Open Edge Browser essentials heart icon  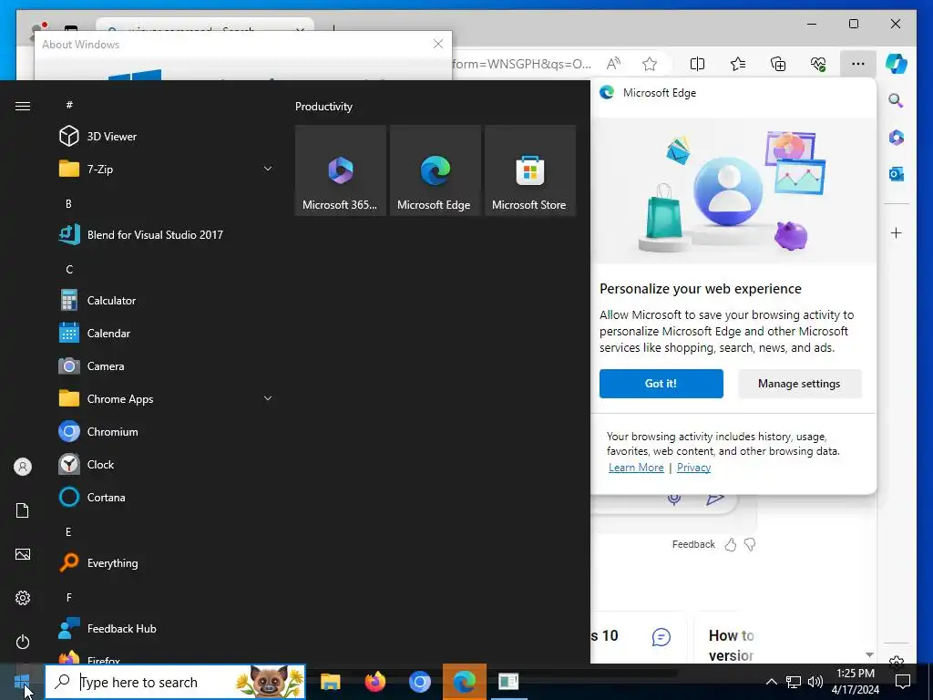[x=818, y=64]
